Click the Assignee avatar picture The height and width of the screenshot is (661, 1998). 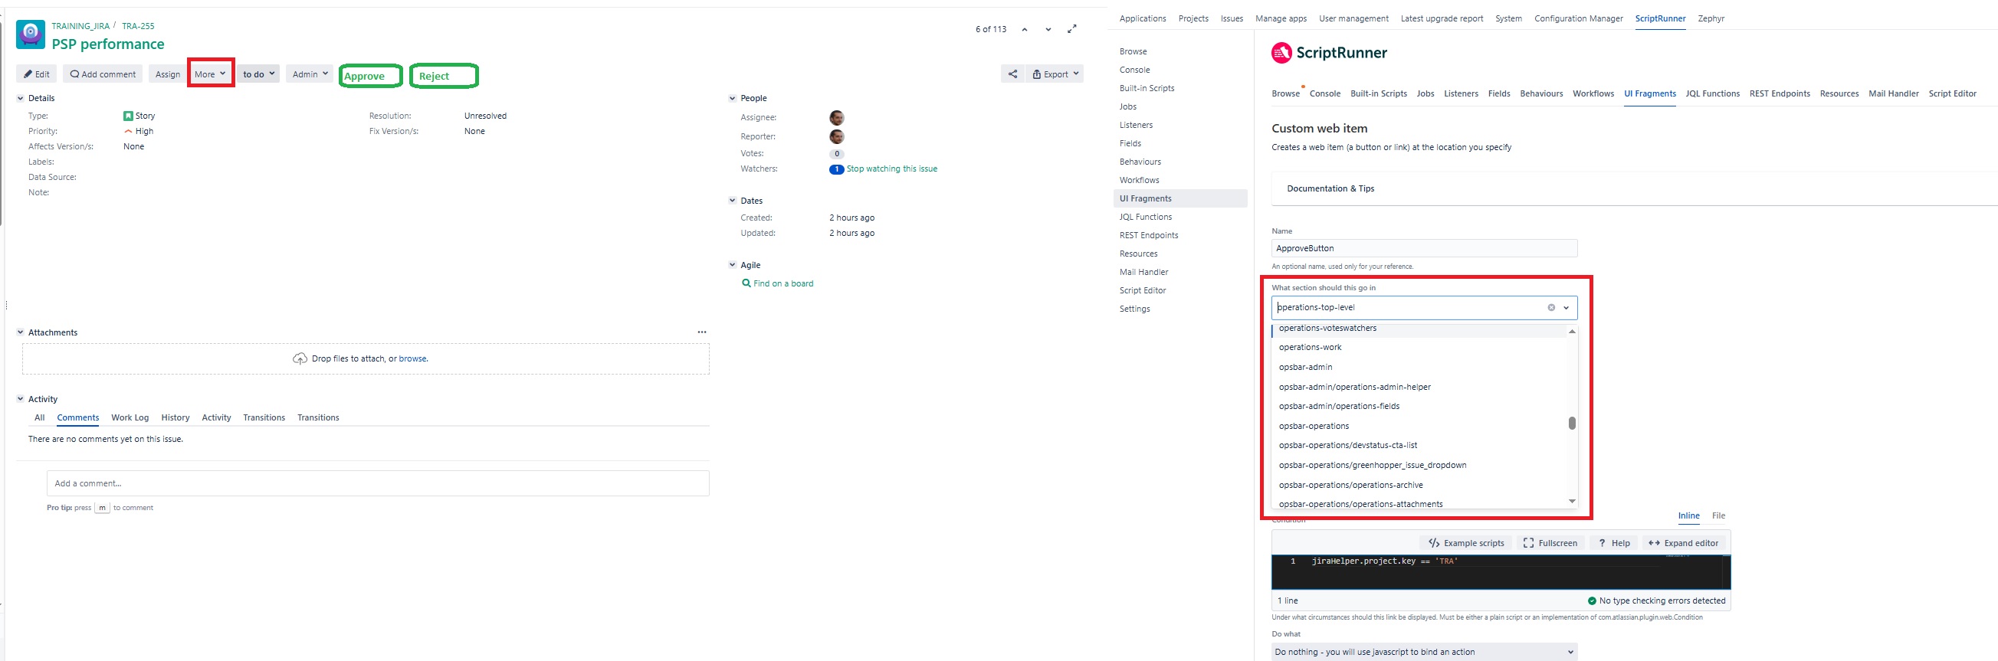tap(836, 118)
